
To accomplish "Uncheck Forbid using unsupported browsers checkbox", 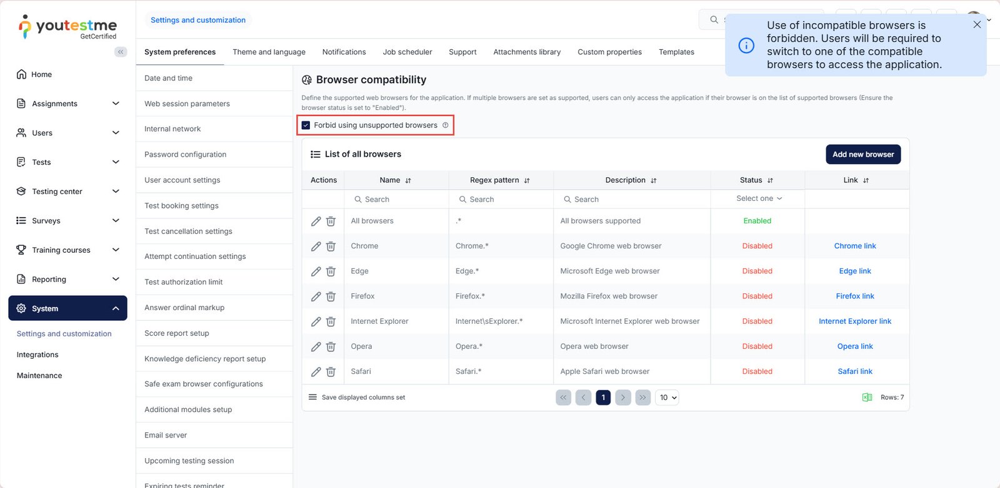I will (306, 125).
